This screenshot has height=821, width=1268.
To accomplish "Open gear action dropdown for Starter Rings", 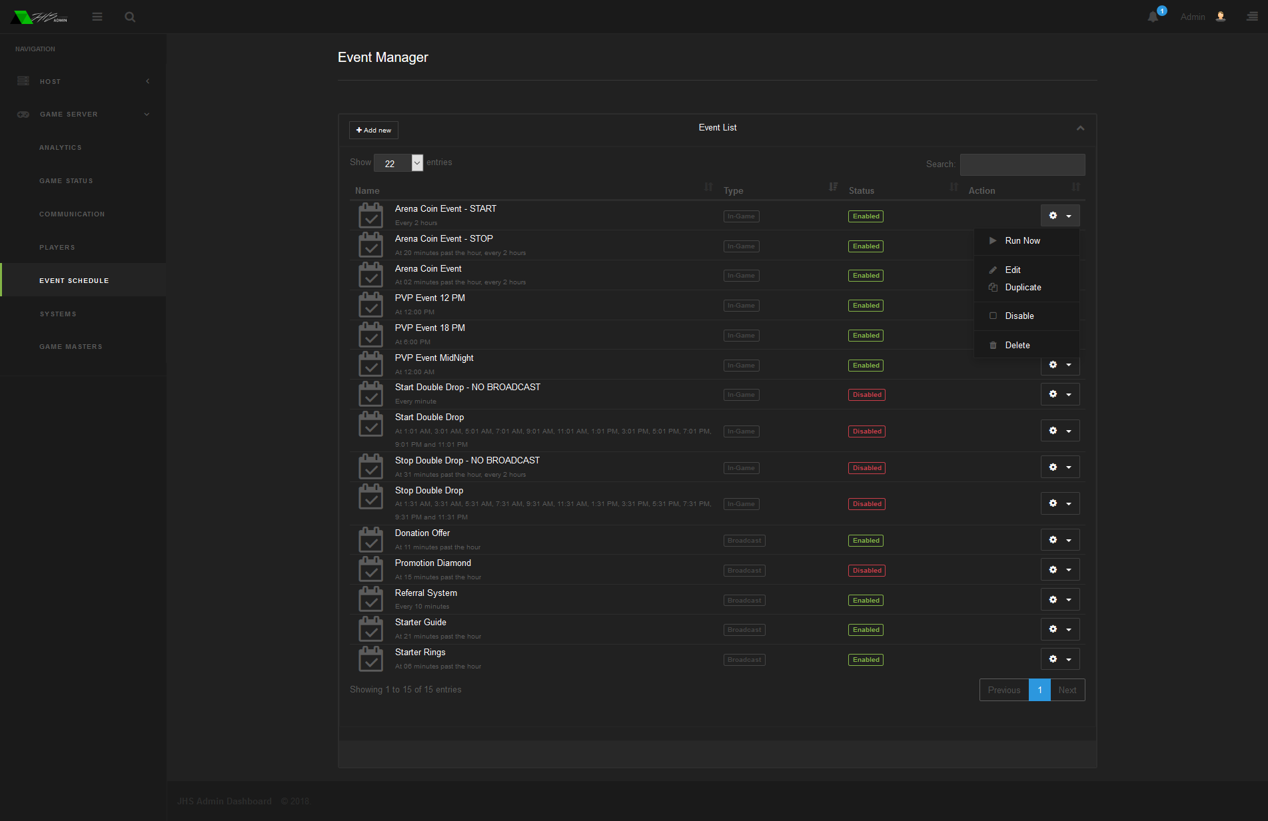I will tap(1060, 659).
